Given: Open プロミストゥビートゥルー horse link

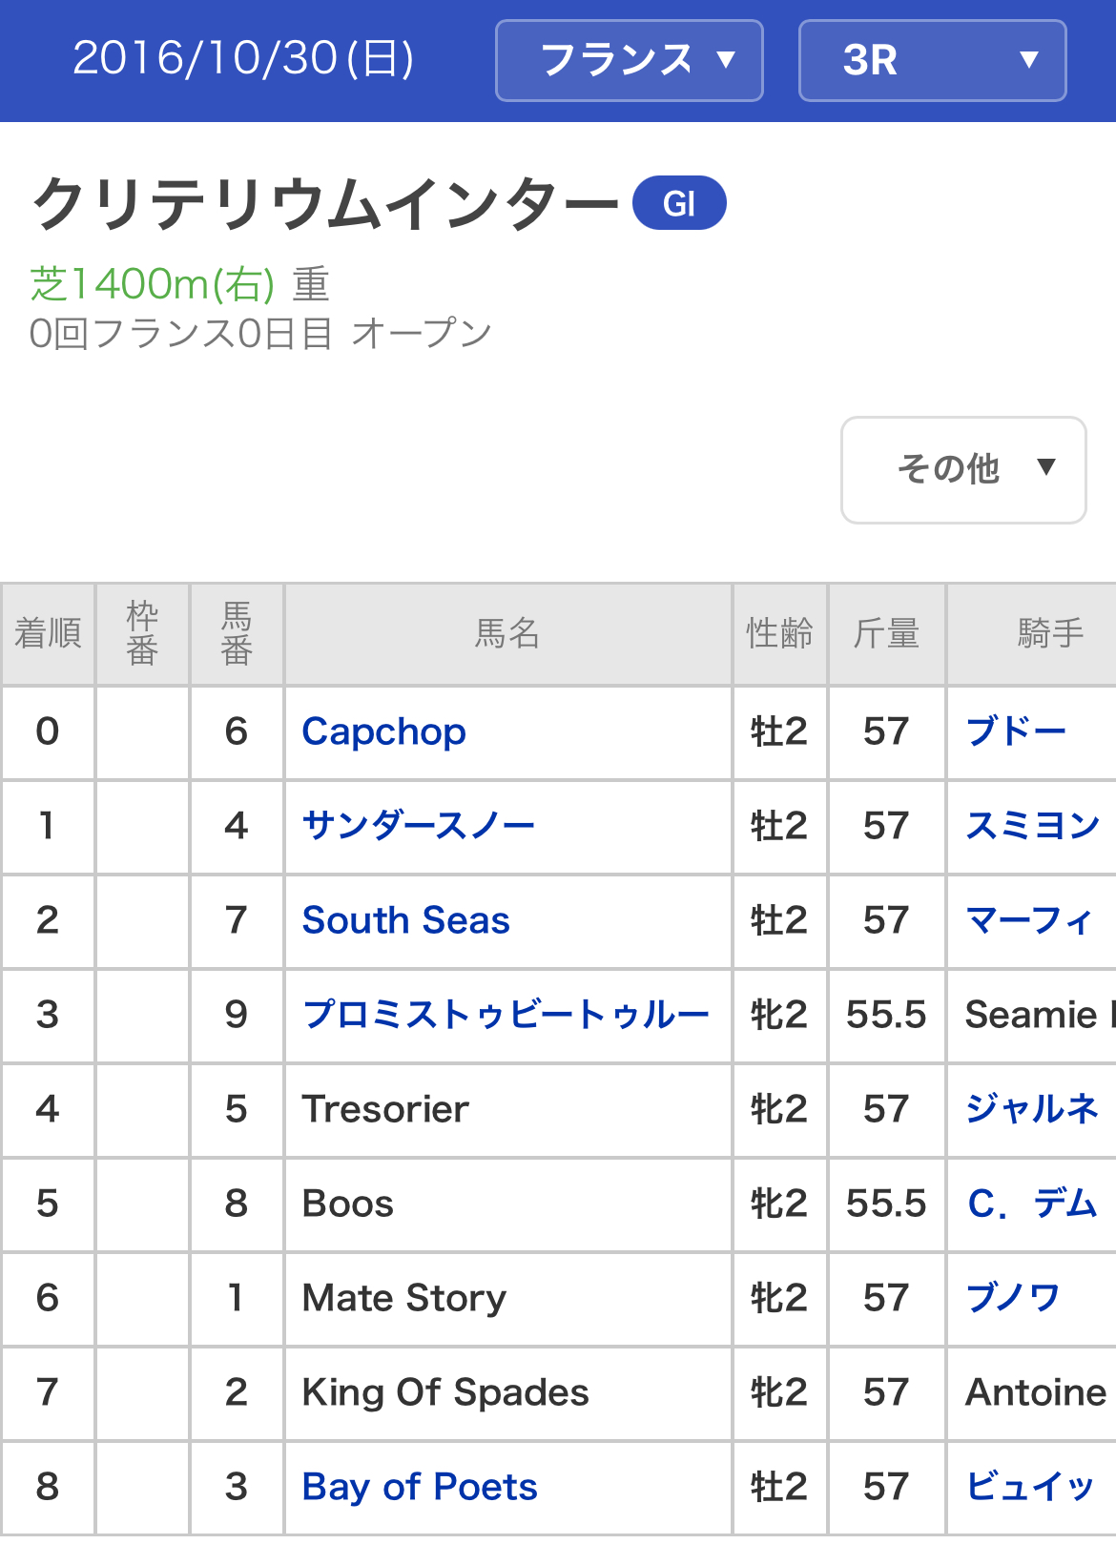Looking at the screenshot, I should pos(506,1015).
